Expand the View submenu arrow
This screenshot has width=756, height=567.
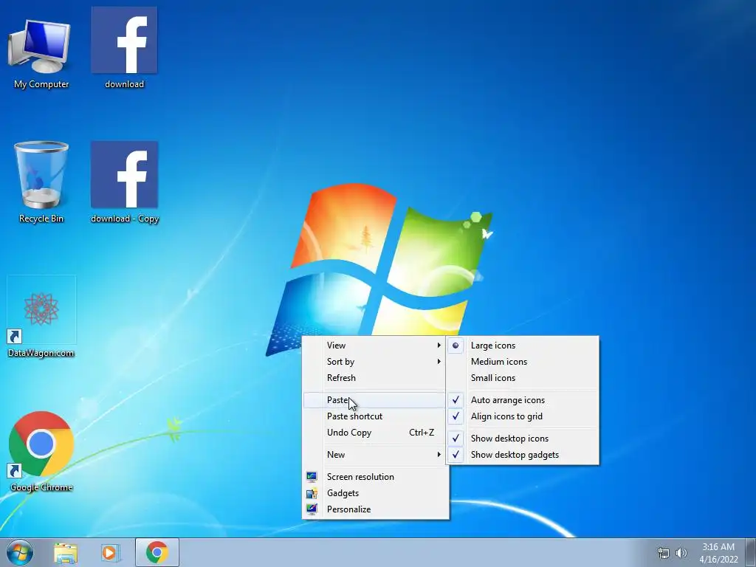pyautogui.click(x=439, y=346)
